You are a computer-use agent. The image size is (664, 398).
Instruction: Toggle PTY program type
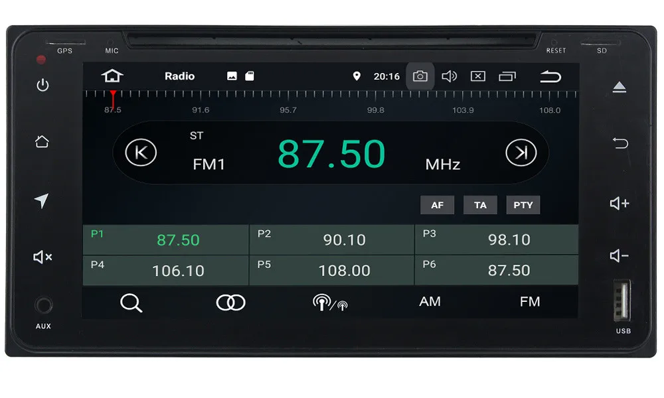[x=523, y=205]
